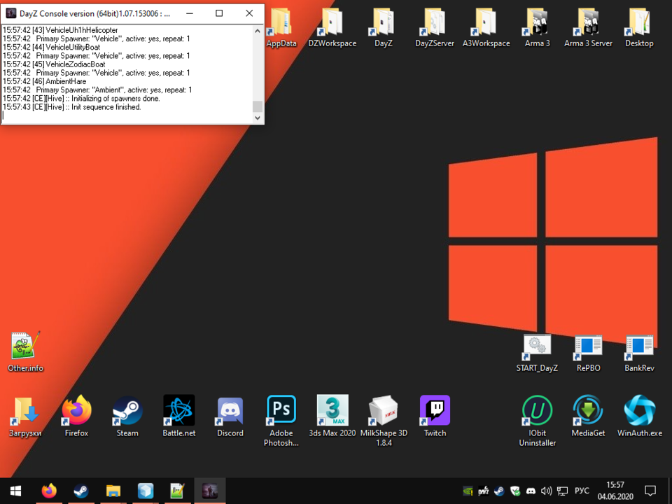Switch to Firefox in the taskbar

[x=49, y=491]
